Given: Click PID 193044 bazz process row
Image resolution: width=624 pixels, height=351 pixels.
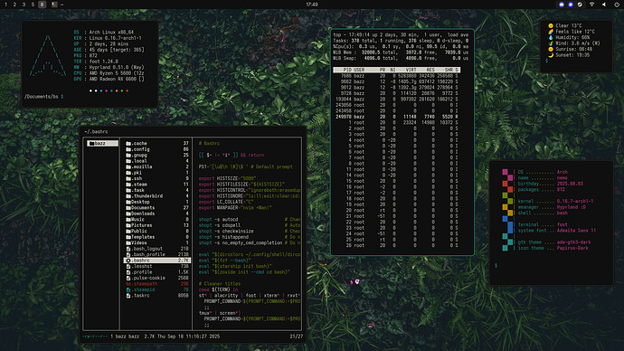Looking at the screenshot, I should tap(396, 100).
